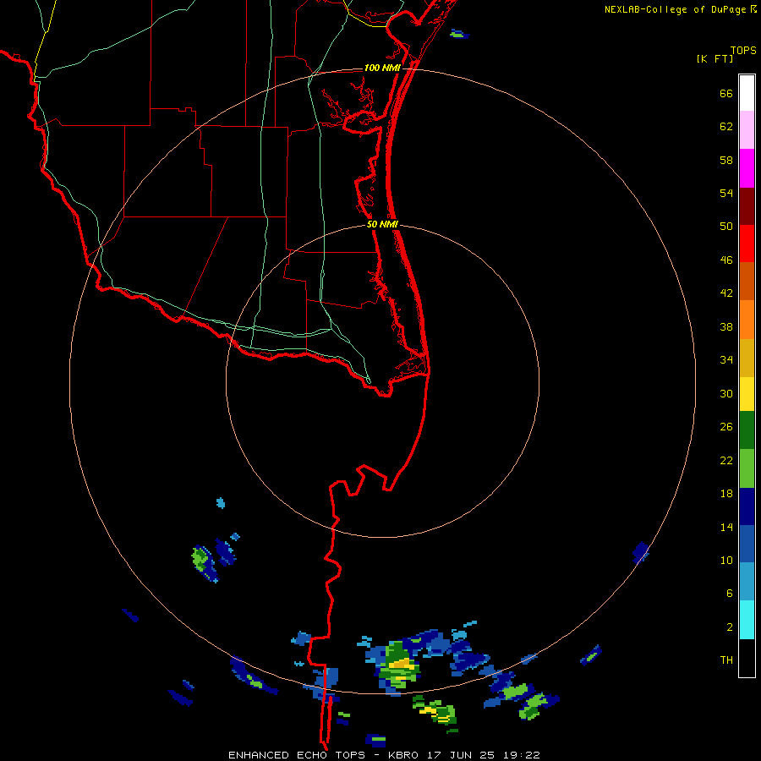Click the navy swatch between 14 and 18
Image resolution: width=761 pixels, height=761 pixels.
(747, 506)
